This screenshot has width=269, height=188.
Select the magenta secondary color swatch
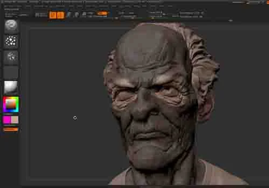(x=7, y=120)
